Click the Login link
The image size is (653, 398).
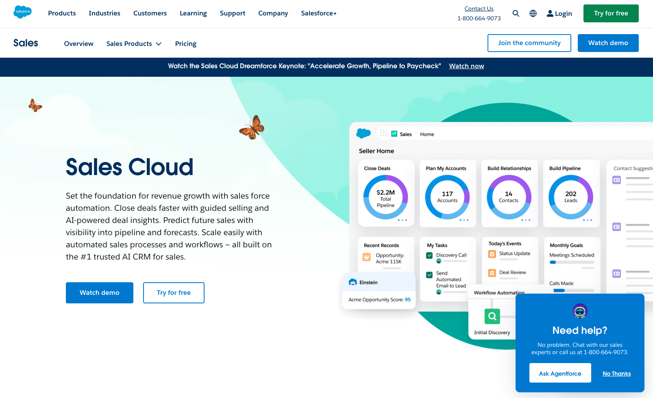tap(563, 13)
